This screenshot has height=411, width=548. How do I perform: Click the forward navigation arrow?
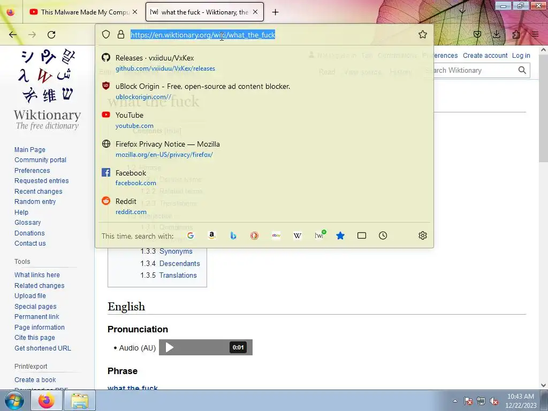[32, 34]
